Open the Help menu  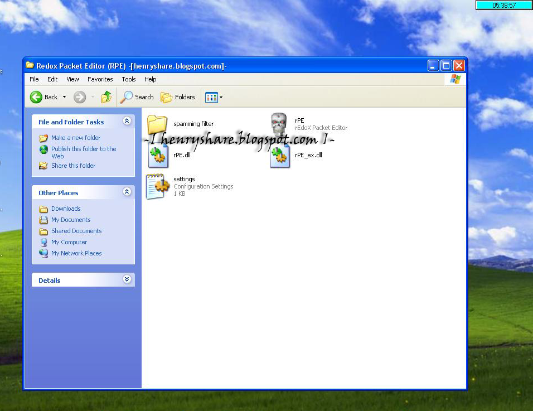(x=150, y=79)
